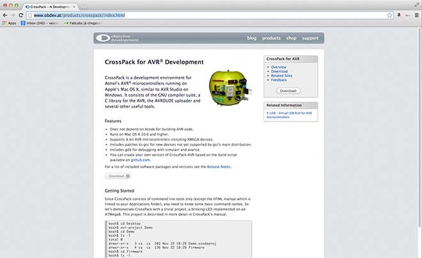Click the browser forward arrow

click(13, 15)
